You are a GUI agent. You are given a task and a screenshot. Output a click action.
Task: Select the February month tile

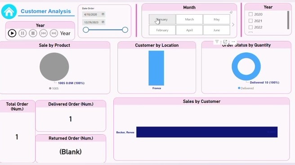point(162,30)
